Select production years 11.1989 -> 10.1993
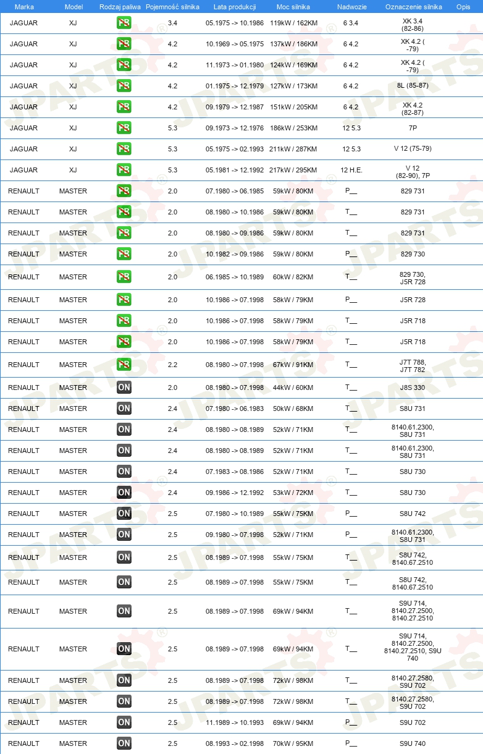483x754 pixels. 235,722
